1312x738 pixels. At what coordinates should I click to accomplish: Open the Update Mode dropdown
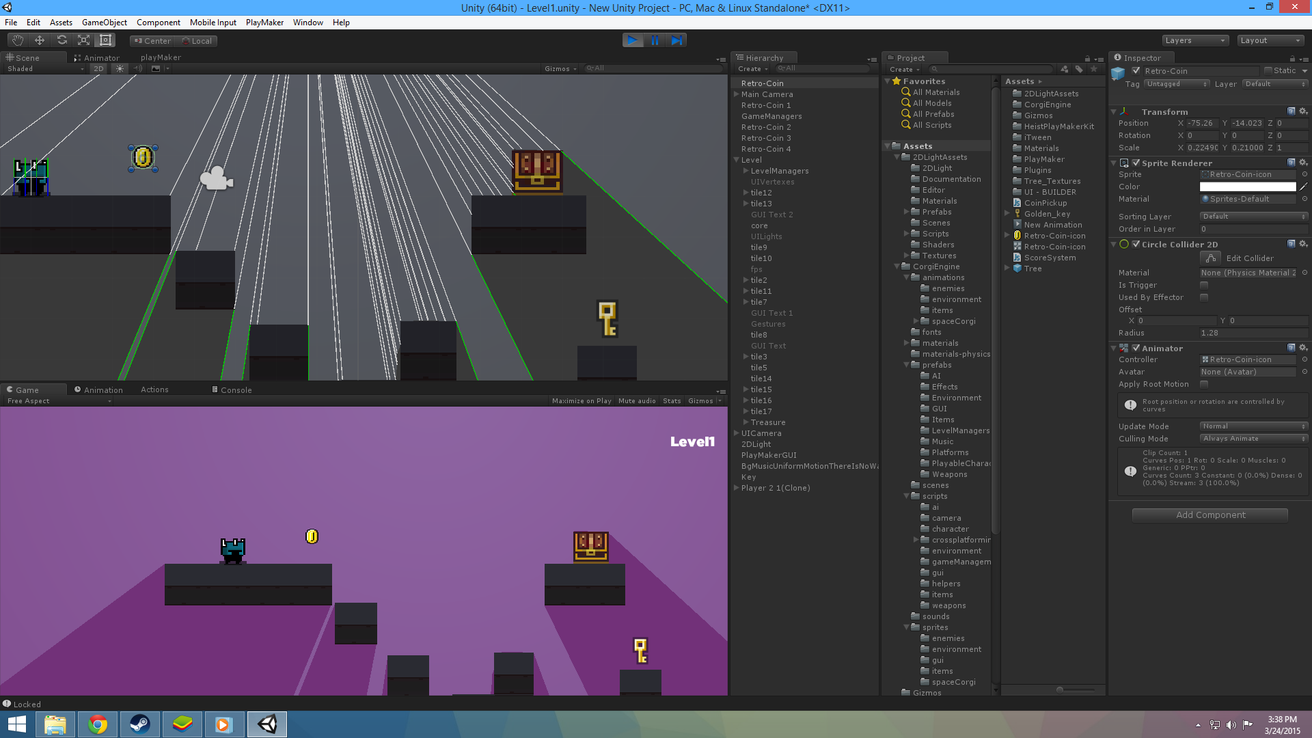coord(1254,426)
